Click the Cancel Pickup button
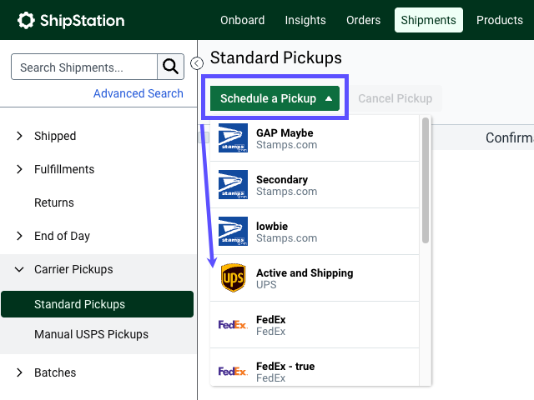Viewport: 534px width, 400px height. [395, 98]
